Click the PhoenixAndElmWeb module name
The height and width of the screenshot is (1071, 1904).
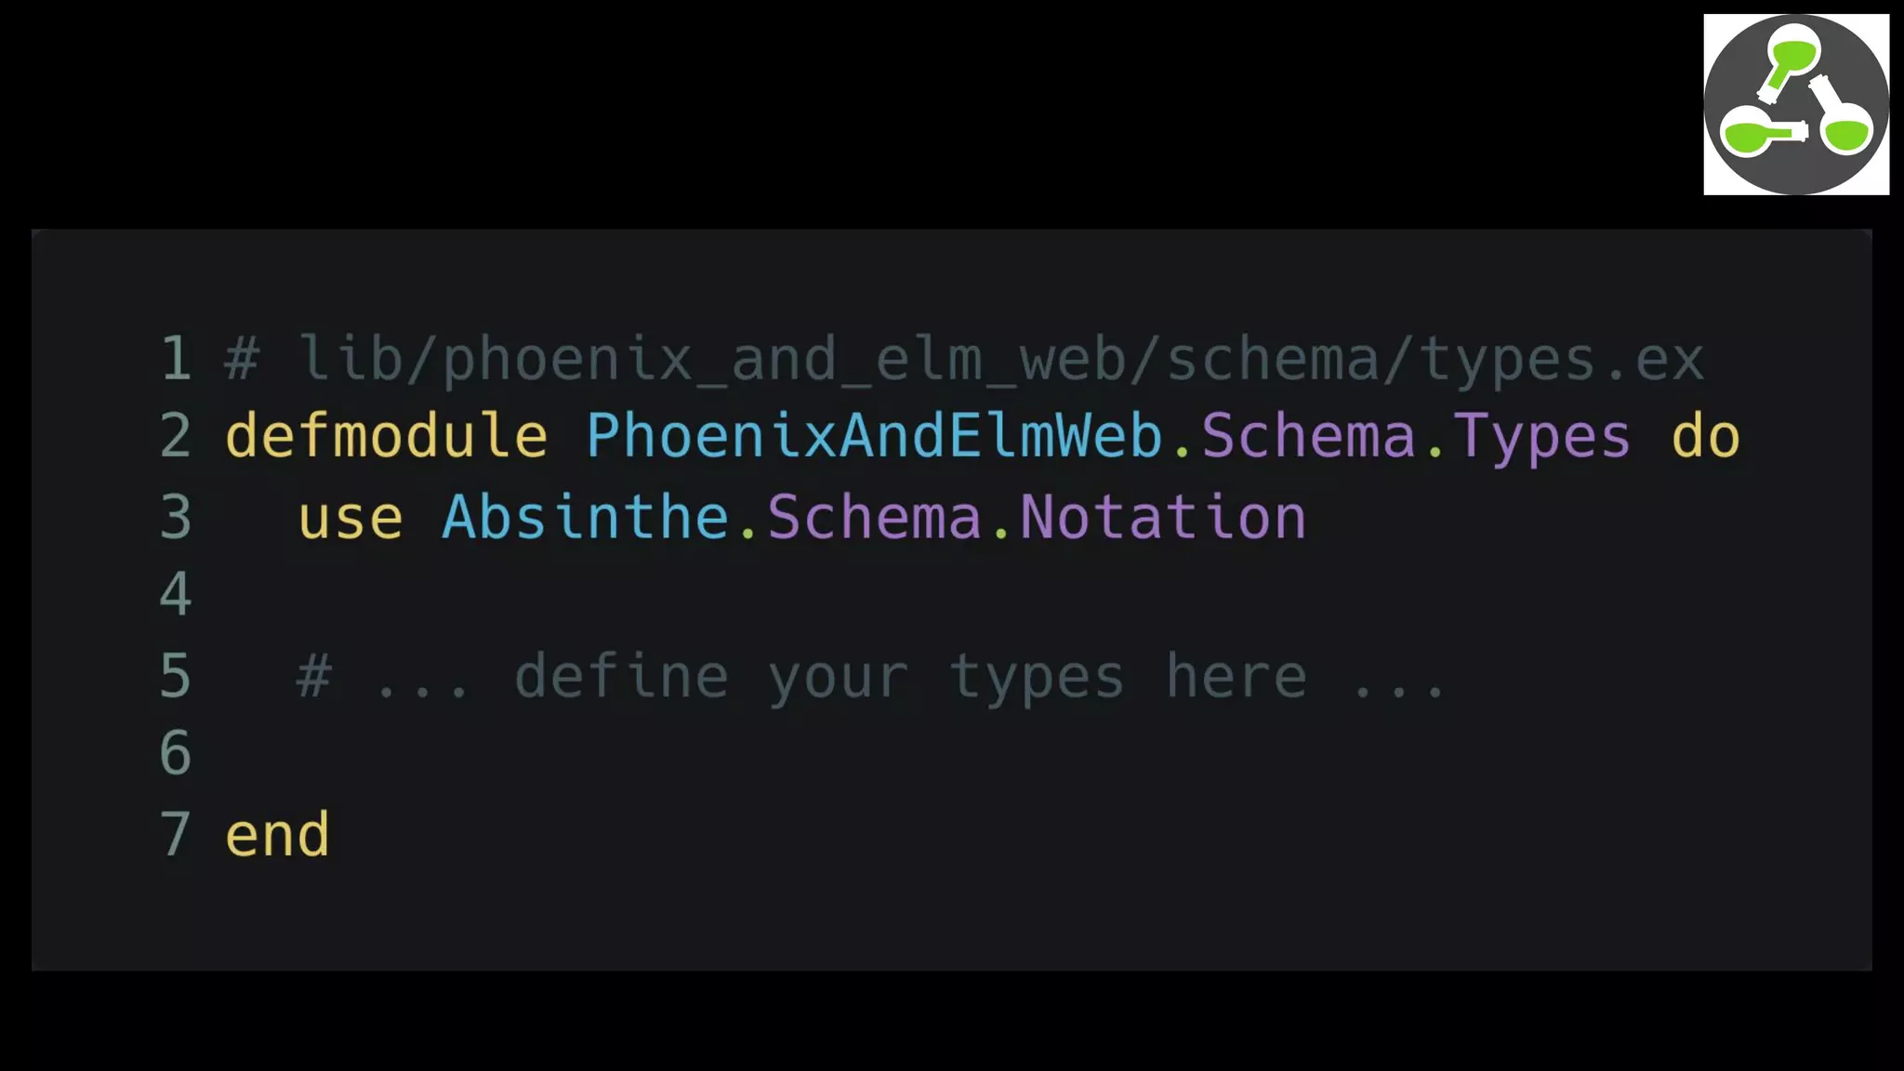coord(874,436)
